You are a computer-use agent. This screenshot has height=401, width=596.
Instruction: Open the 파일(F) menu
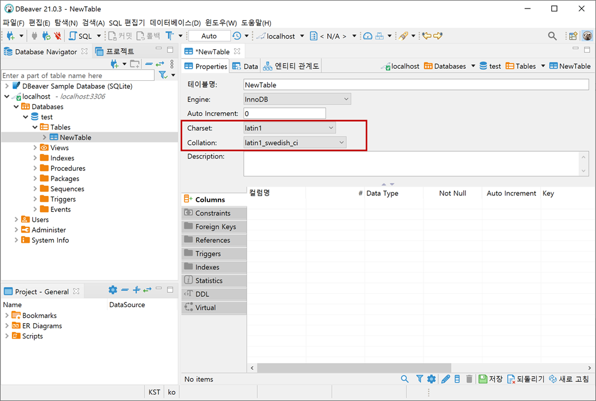(x=14, y=23)
